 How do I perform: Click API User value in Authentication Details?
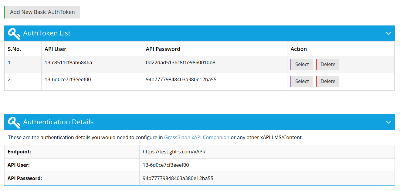(x=166, y=165)
